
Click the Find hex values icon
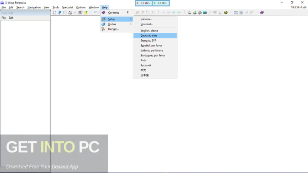(x=143, y=12)
